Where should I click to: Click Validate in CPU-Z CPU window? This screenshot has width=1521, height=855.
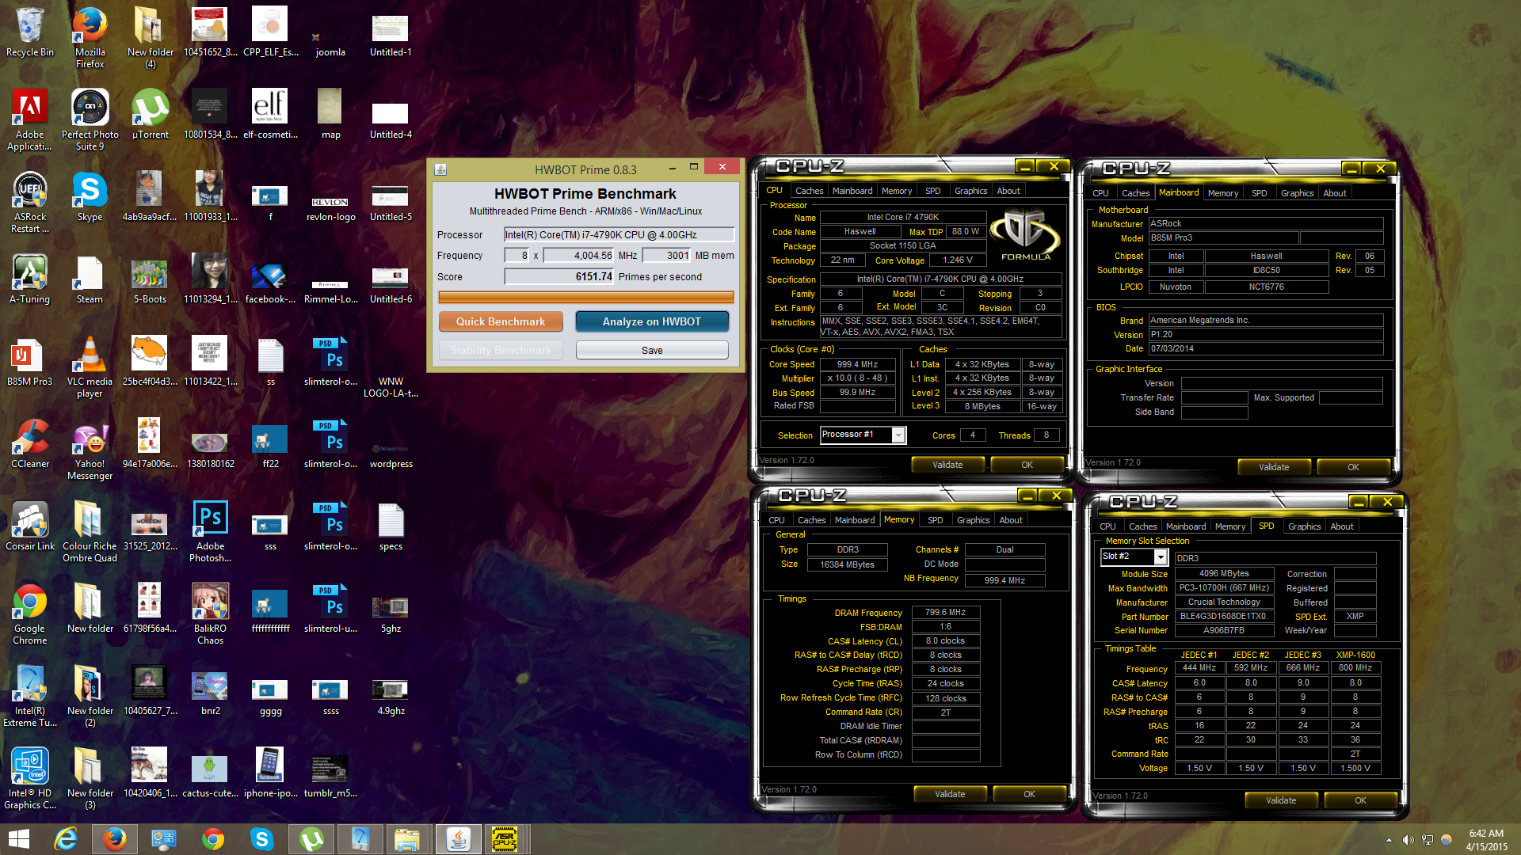pos(947,465)
